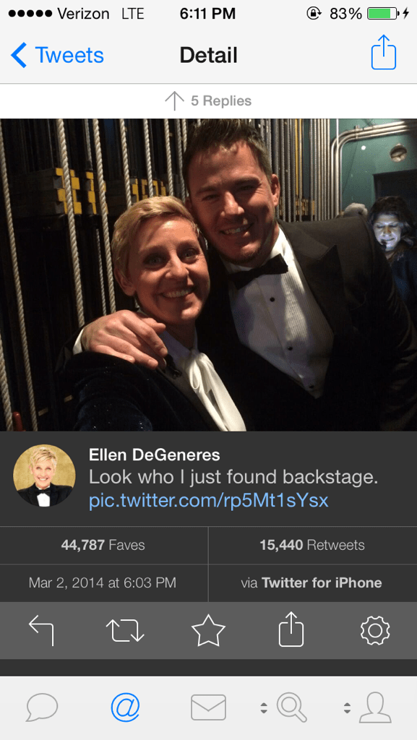
Task: View the 15,440 Retweets list
Action: (312, 545)
